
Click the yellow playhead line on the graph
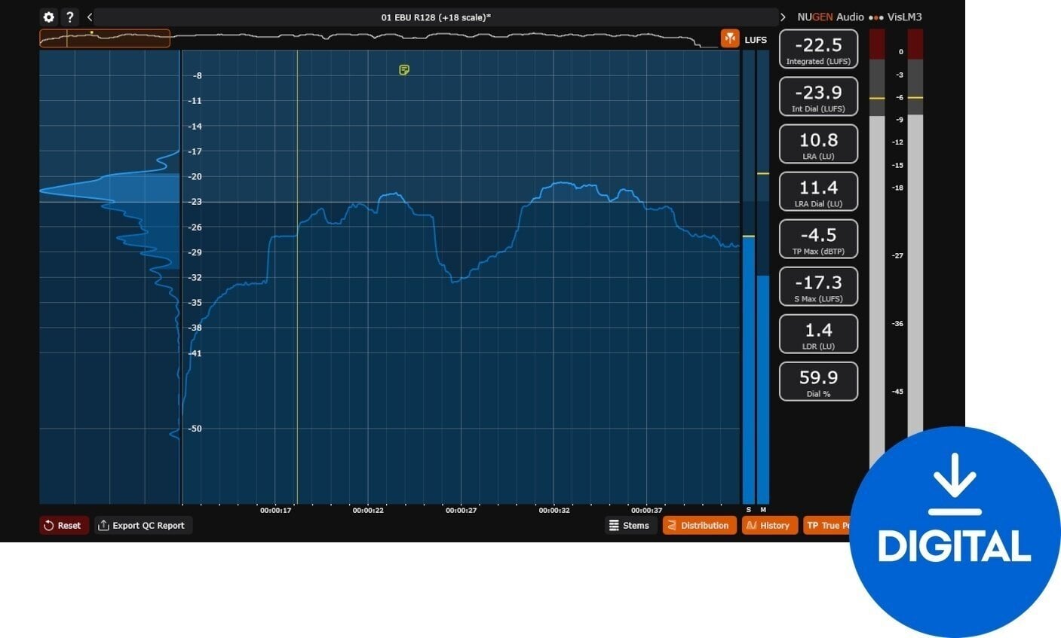pyautogui.click(x=297, y=277)
